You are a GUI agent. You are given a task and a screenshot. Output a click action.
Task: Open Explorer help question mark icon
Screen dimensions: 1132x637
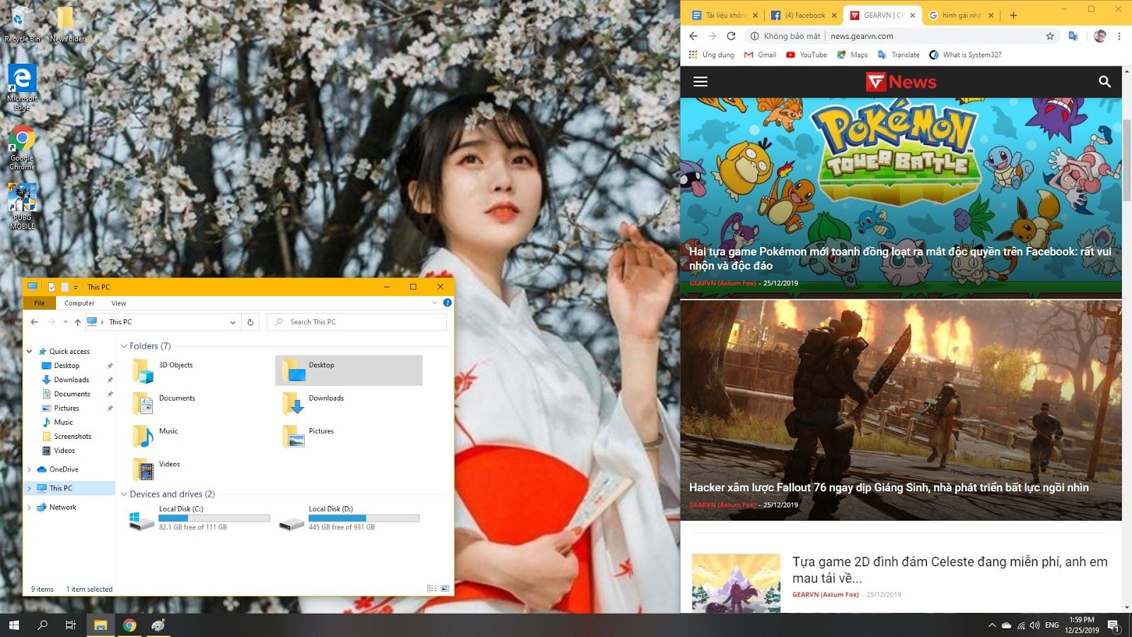447,303
